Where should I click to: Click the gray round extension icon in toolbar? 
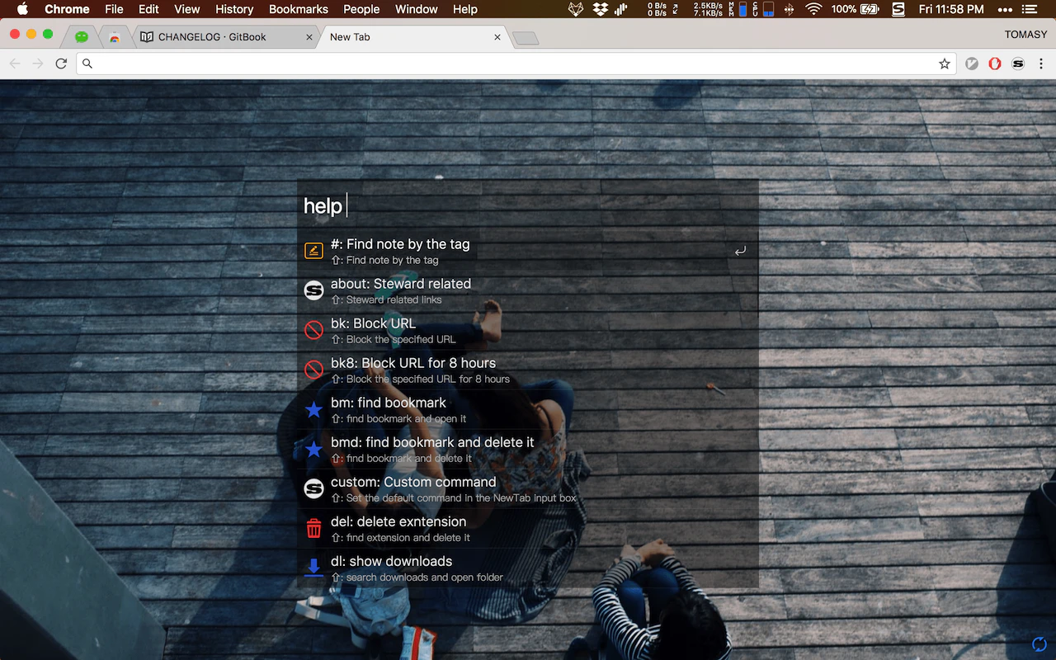click(972, 64)
